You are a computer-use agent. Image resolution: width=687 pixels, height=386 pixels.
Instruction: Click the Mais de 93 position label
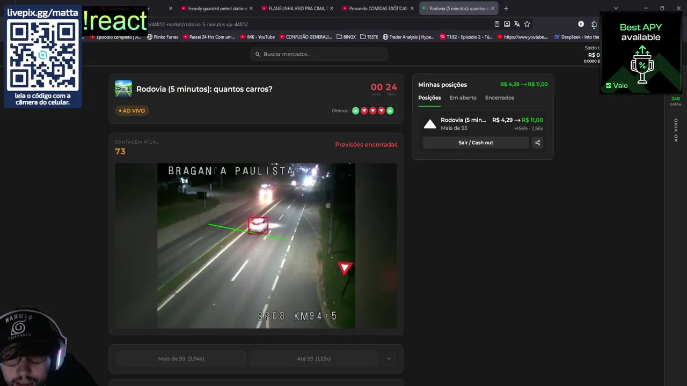pos(454,128)
